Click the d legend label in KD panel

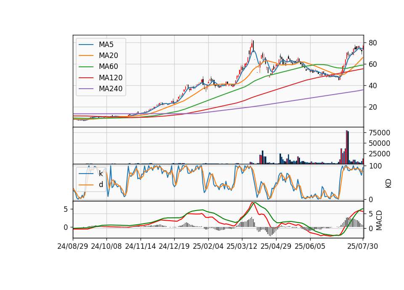click(101, 185)
